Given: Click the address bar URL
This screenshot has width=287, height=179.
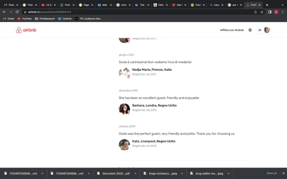Looking at the screenshot, I should [x=49, y=12].
